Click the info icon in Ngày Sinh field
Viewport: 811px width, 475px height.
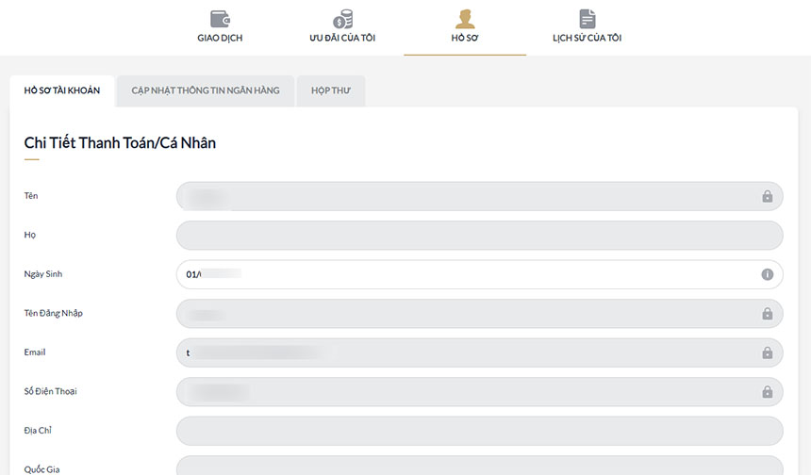[767, 274]
